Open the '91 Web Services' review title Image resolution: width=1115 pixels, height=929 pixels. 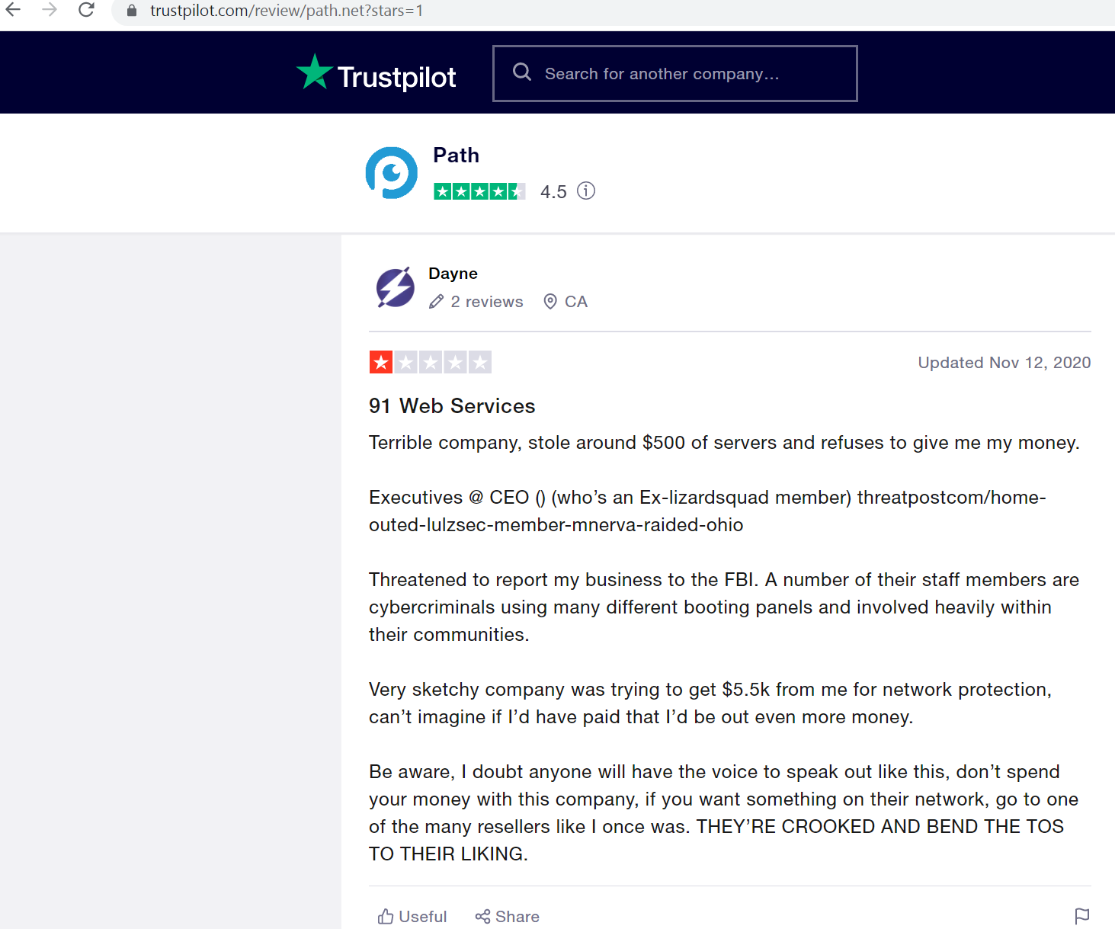pos(452,406)
